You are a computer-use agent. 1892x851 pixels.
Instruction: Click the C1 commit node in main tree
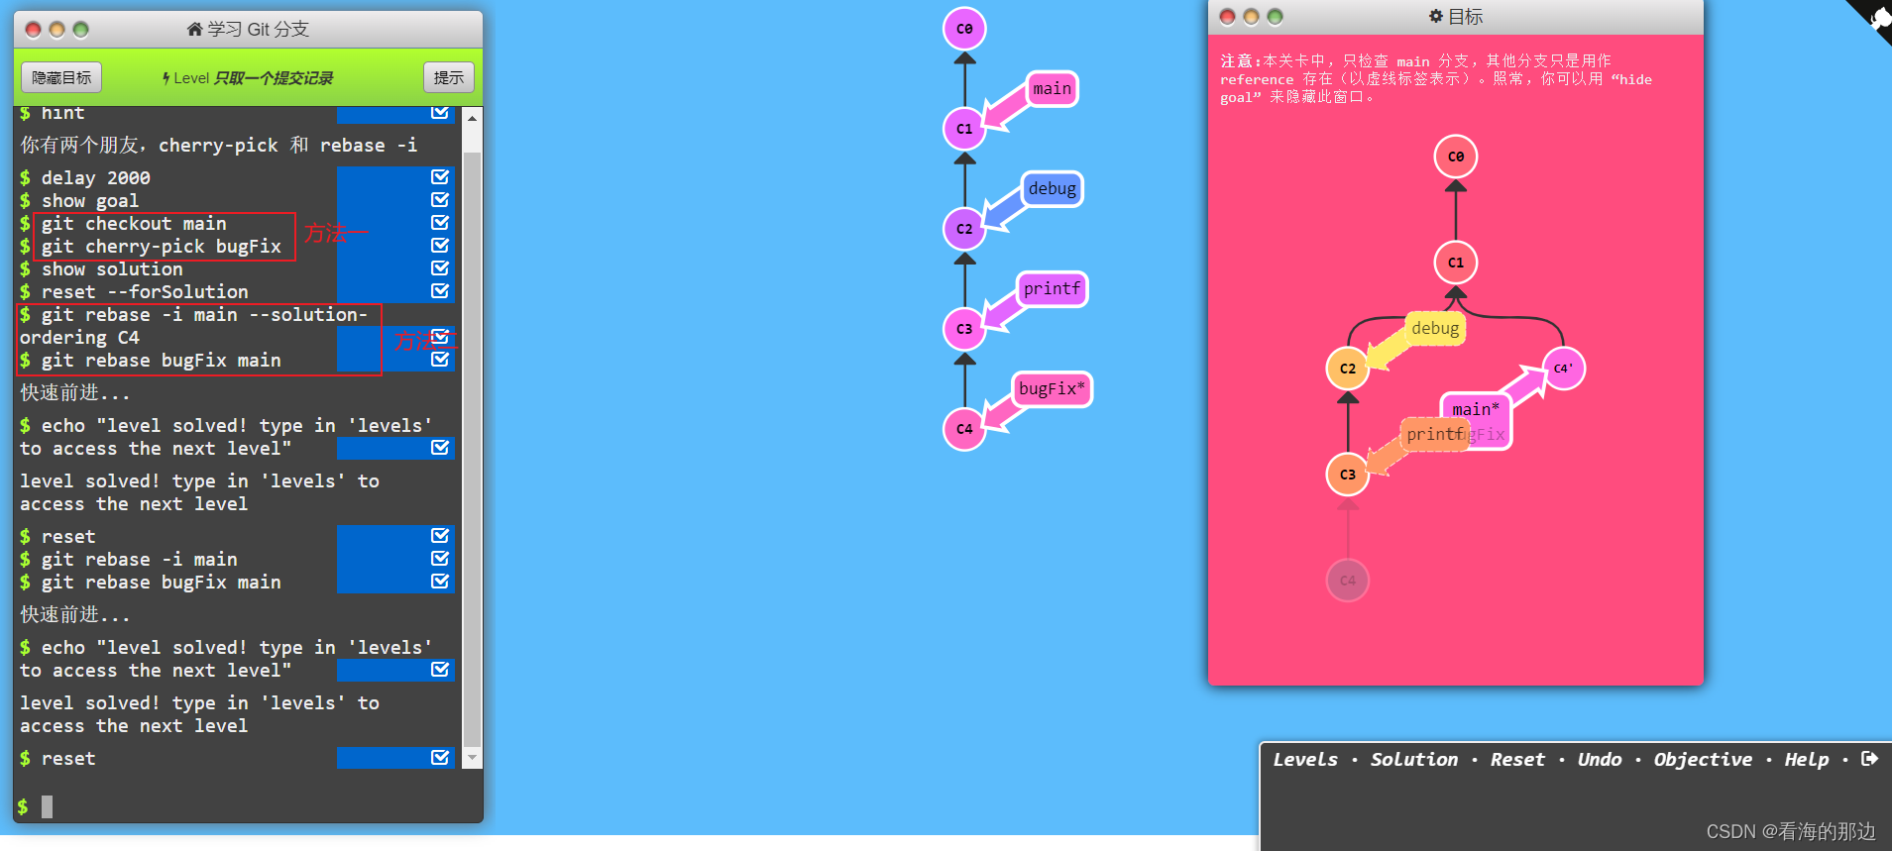pos(964,129)
